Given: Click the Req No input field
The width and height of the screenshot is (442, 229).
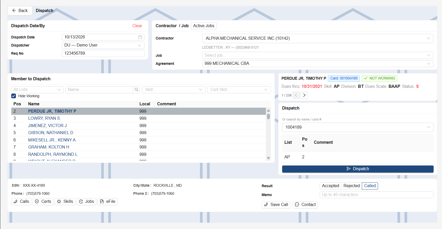Looking at the screenshot, I should point(103,53).
